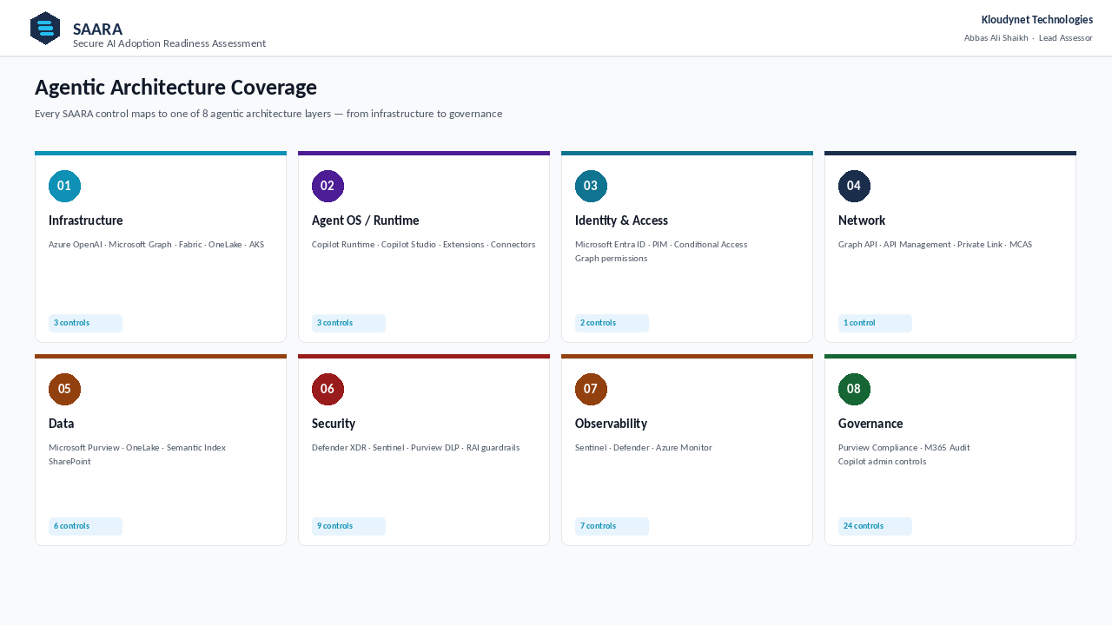Viewport: 1112px width, 625px height.
Task: Click Azure OpenAI services list text
Action: pos(156,245)
